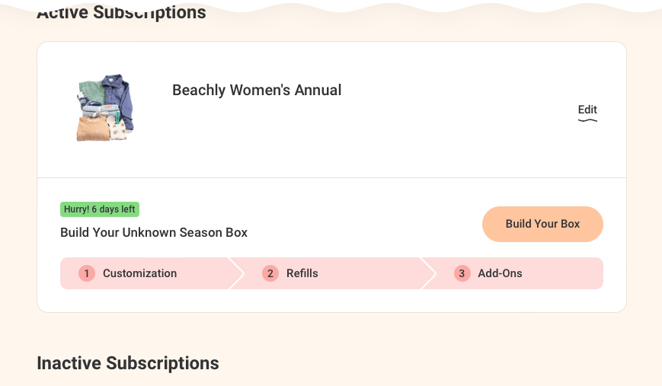Click the Beachly Women's Annual title
Screen dimensions: 662x386
click(x=257, y=90)
